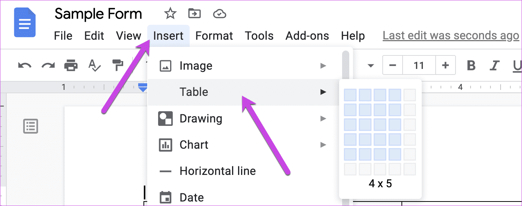Run spelling and grammar check

click(94, 66)
